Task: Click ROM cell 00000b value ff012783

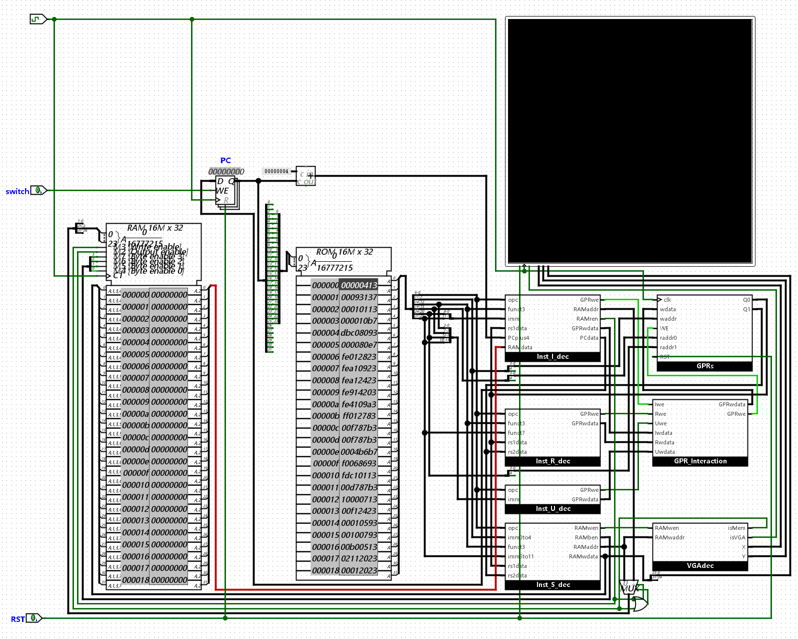Action: 359,416
